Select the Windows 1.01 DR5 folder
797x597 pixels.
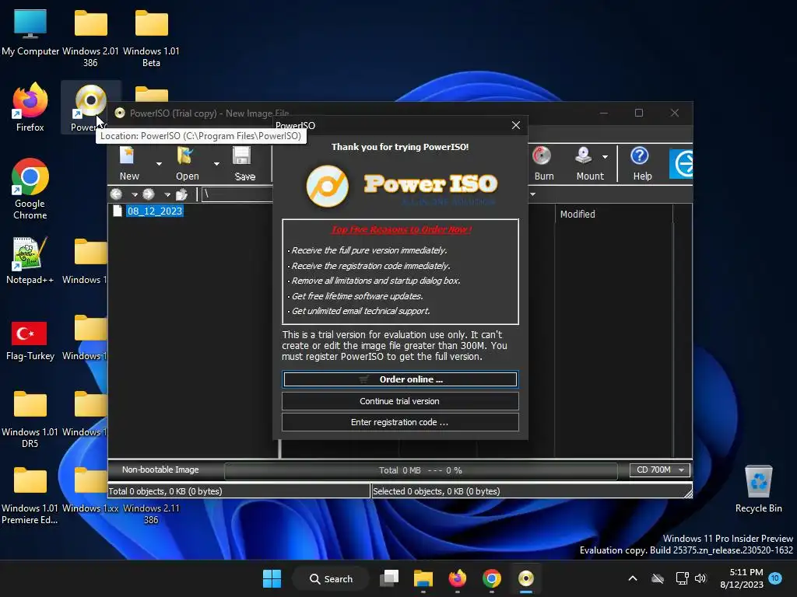tap(30, 419)
